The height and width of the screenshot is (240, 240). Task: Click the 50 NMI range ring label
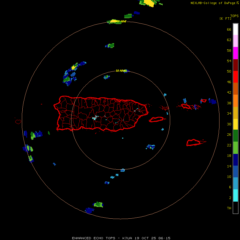pyautogui.click(x=121, y=71)
